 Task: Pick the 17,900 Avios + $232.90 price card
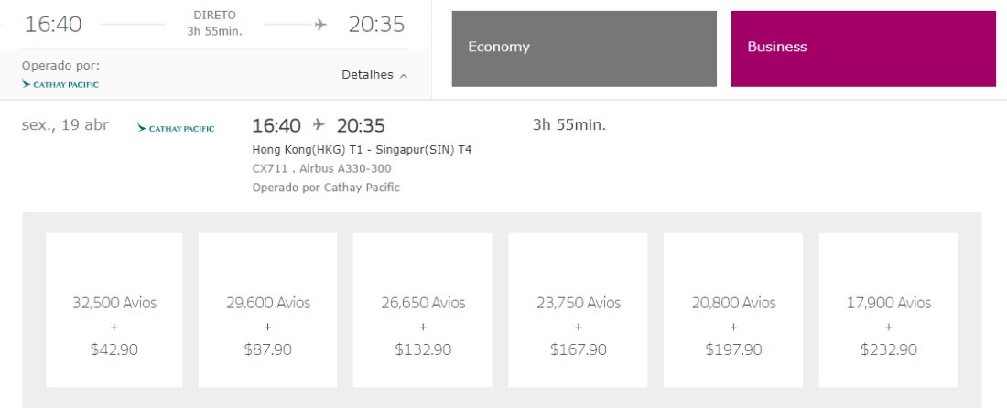tap(889, 310)
